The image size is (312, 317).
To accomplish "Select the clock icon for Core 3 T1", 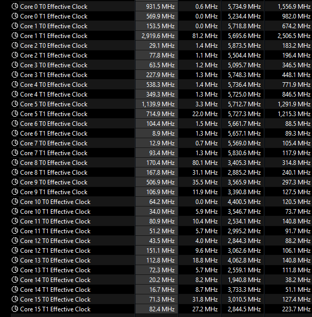I will tap(15, 75).
